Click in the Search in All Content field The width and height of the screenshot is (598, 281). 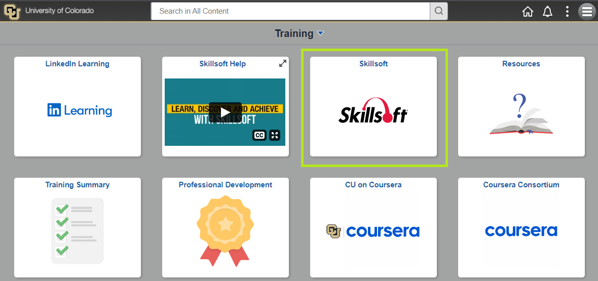290,11
